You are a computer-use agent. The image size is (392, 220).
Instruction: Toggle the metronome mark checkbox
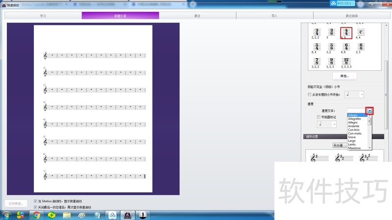[319, 117]
